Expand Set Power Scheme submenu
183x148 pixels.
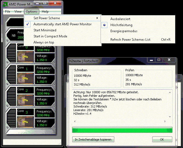63,18
